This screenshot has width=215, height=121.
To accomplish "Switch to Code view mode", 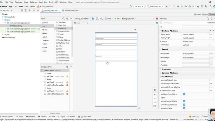I will click(197, 14).
